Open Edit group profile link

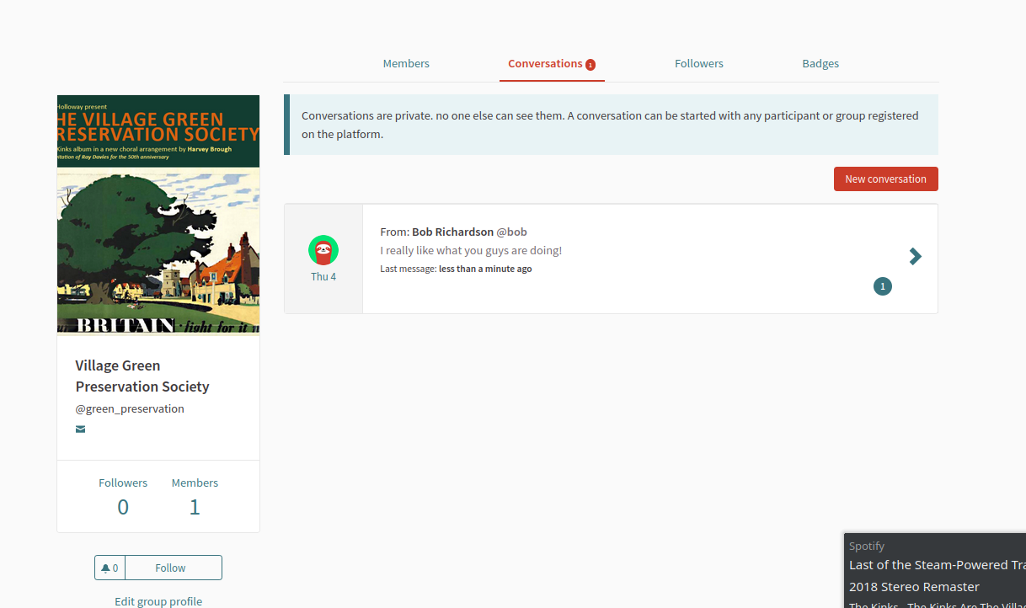[158, 601]
